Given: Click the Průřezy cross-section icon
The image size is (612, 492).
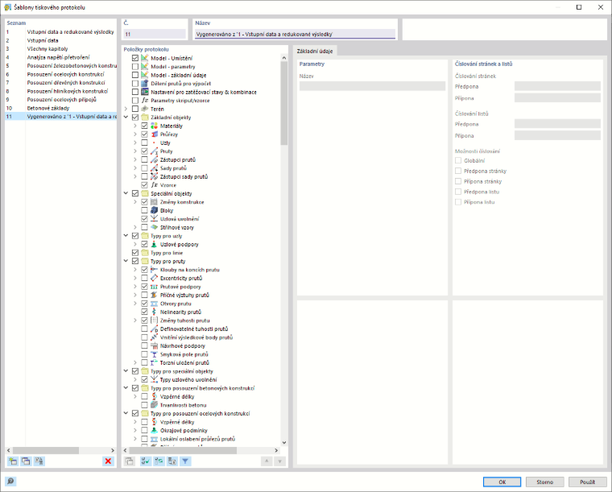Looking at the screenshot, I should pyautogui.click(x=155, y=134).
